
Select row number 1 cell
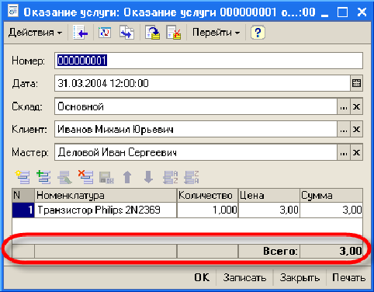point(23,210)
